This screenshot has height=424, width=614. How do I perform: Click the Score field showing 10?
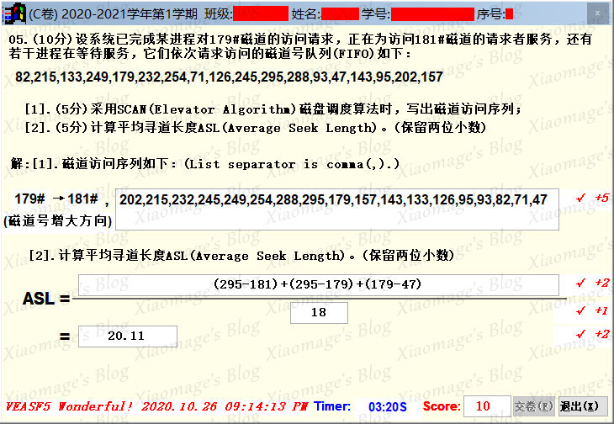487,406
